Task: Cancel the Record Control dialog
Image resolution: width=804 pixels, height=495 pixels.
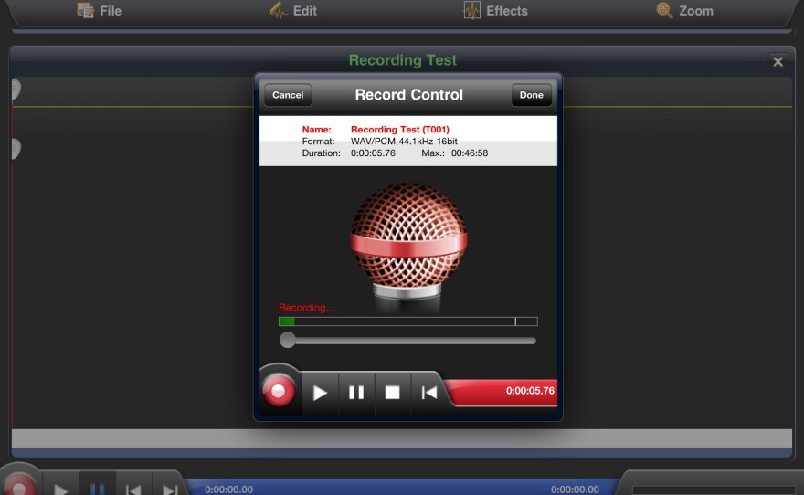Action: (x=288, y=95)
